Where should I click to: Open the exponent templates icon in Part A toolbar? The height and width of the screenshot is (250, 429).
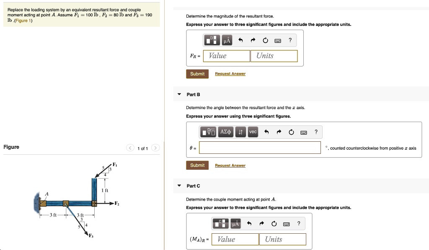tap(212, 40)
